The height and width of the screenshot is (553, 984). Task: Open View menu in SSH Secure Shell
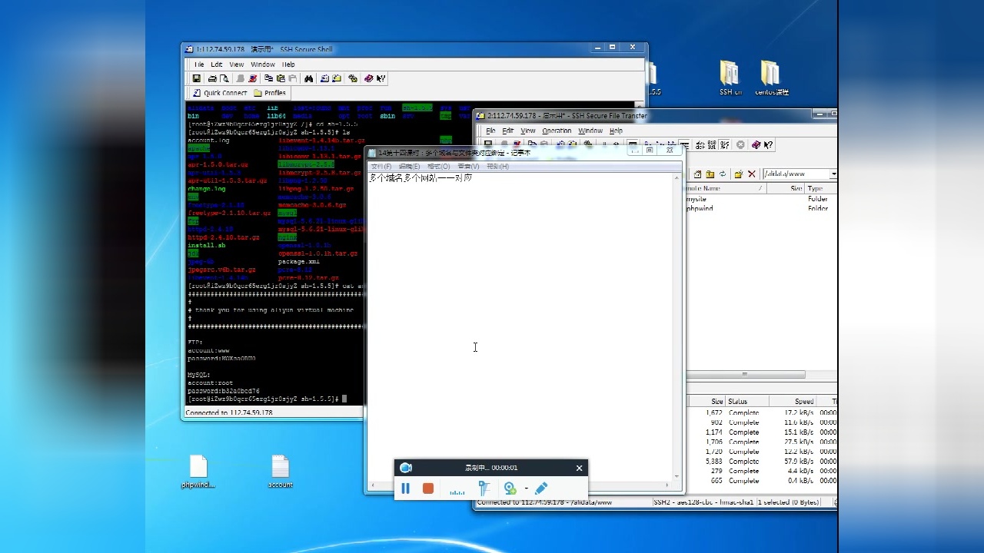coord(237,65)
